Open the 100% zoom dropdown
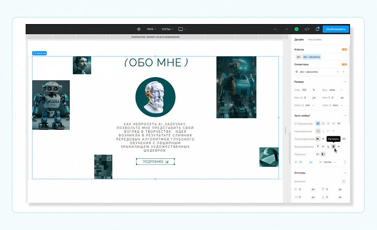This screenshot has height=230, width=377. (151, 29)
